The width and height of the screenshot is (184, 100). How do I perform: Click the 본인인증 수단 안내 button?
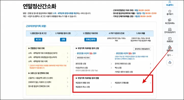[83, 58]
